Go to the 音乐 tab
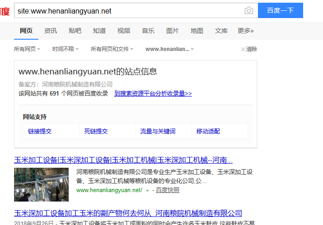Screen dimensions: 323x225 click(148, 31)
